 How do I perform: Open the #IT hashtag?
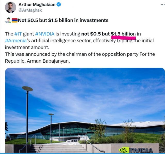[18, 34]
